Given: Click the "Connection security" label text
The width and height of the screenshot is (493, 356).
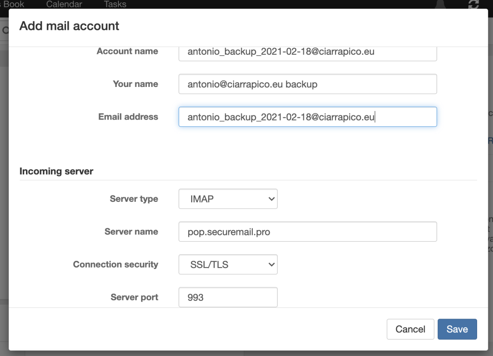Looking at the screenshot, I should coord(116,264).
